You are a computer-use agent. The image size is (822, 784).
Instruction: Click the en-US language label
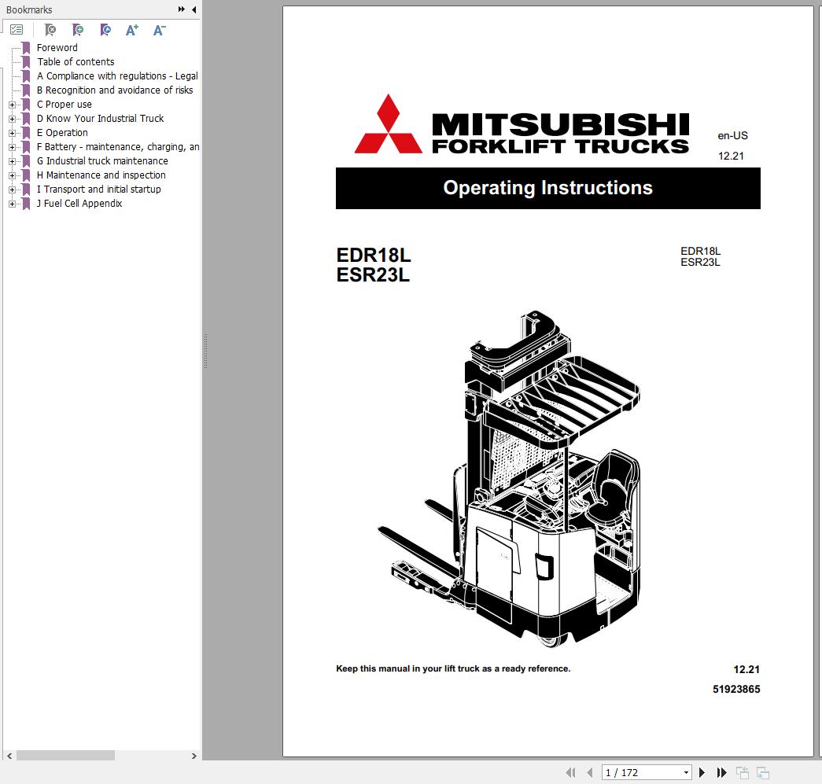click(x=732, y=136)
